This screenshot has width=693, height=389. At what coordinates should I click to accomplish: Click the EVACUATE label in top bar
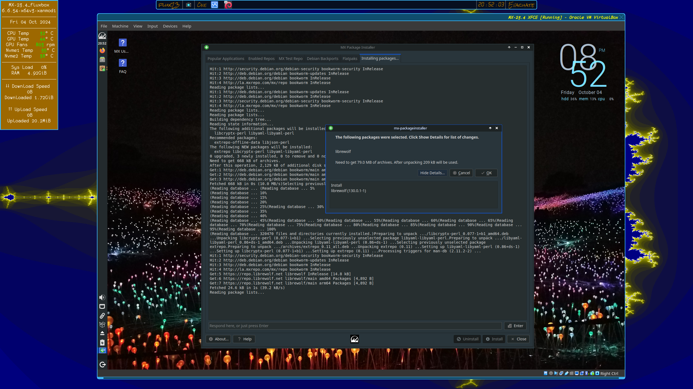pyautogui.click(x=521, y=5)
